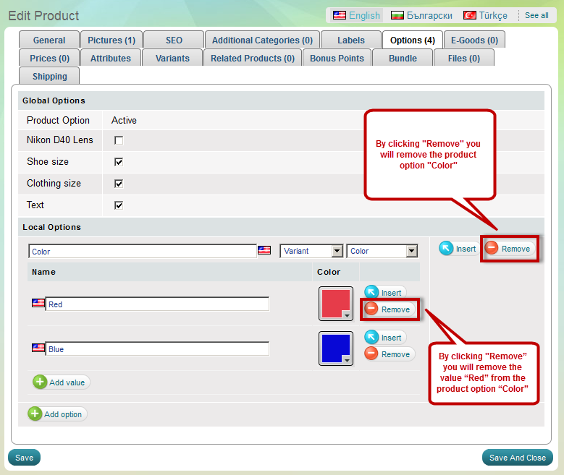The image size is (564, 475).
Task: Click the See all languages link
Action: 536,15
